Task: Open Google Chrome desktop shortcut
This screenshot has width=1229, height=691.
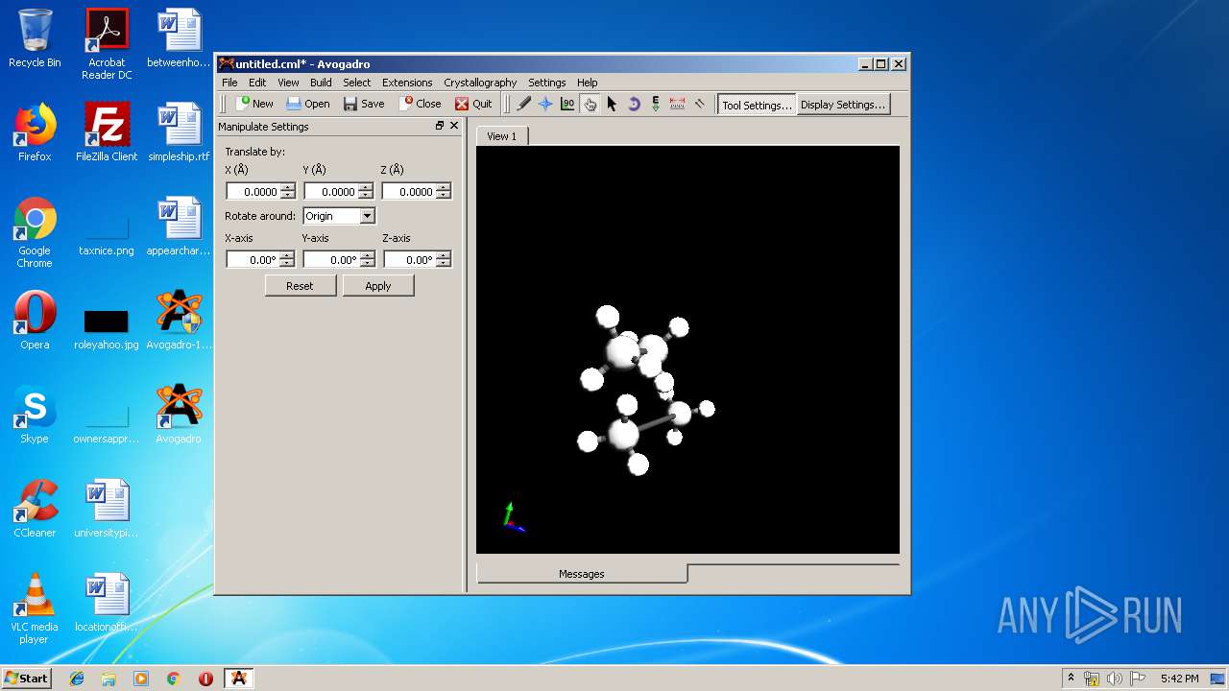Action: point(35,233)
